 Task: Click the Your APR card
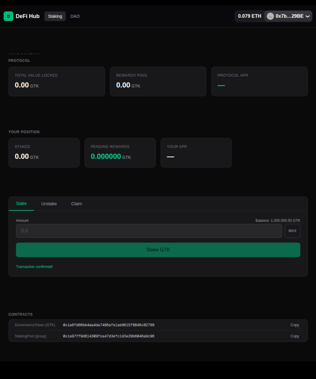(196, 153)
